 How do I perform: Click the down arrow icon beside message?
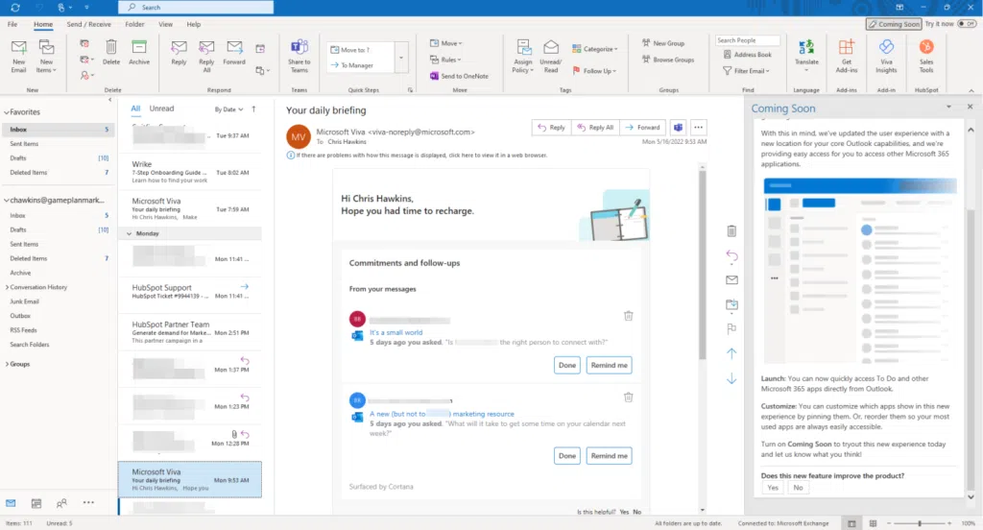tap(731, 379)
